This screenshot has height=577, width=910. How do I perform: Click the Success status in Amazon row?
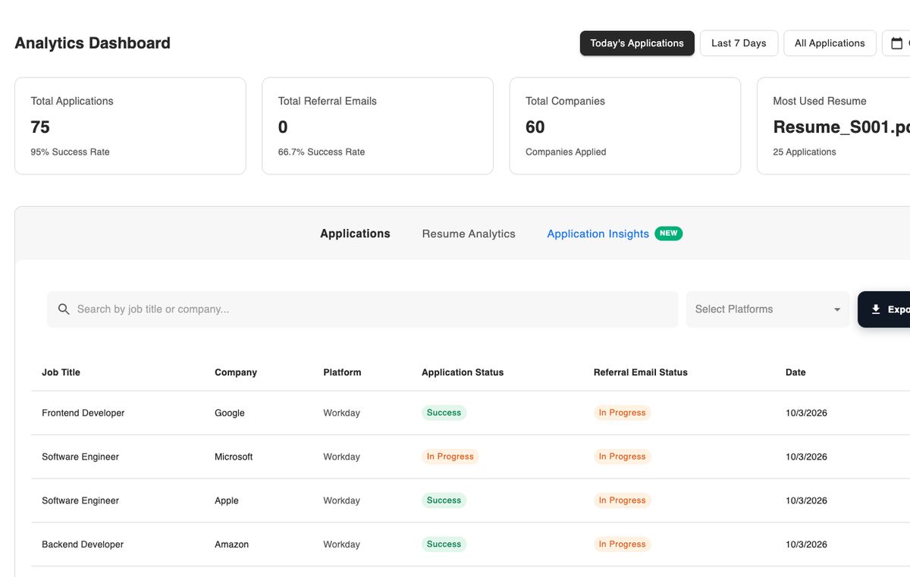tap(444, 544)
